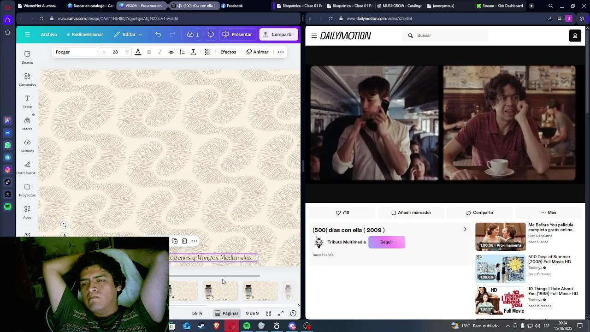Image resolution: width=590 pixels, height=332 pixels.
Task: Open the Proyectos side panel
Action: tap(27, 190)
